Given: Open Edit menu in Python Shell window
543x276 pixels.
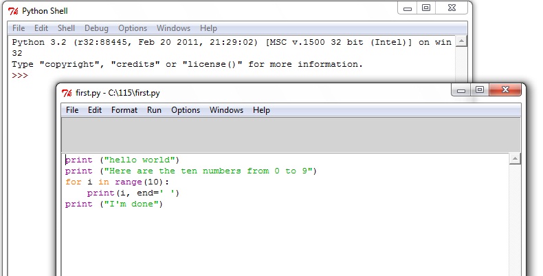Looking at the screenshot, I should click(41, 28).
